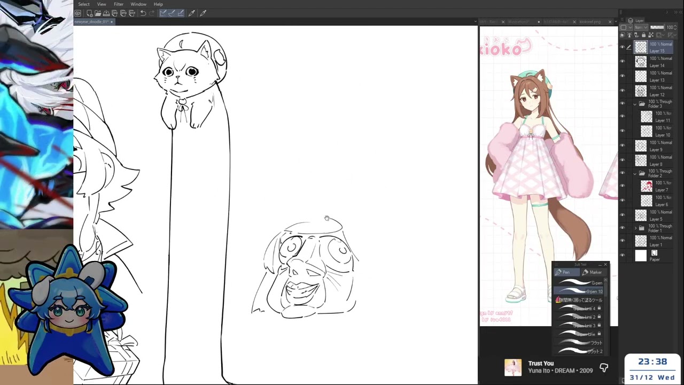Open the Sub Tool palette menu icon
684x385 pixels.
556,265
